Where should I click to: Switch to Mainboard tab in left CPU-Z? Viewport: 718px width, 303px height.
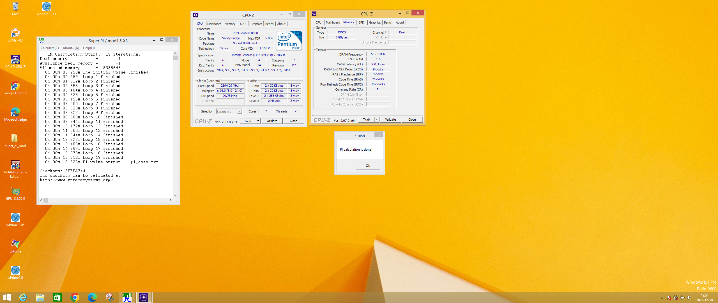pos(214,24)
